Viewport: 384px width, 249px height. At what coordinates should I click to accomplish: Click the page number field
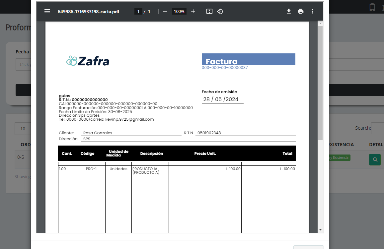pos(138,12)
